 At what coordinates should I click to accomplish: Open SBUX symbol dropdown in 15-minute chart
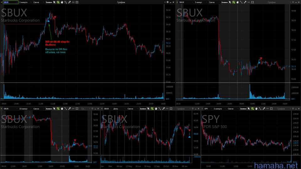pyautogui.click(x=10, y=109)
